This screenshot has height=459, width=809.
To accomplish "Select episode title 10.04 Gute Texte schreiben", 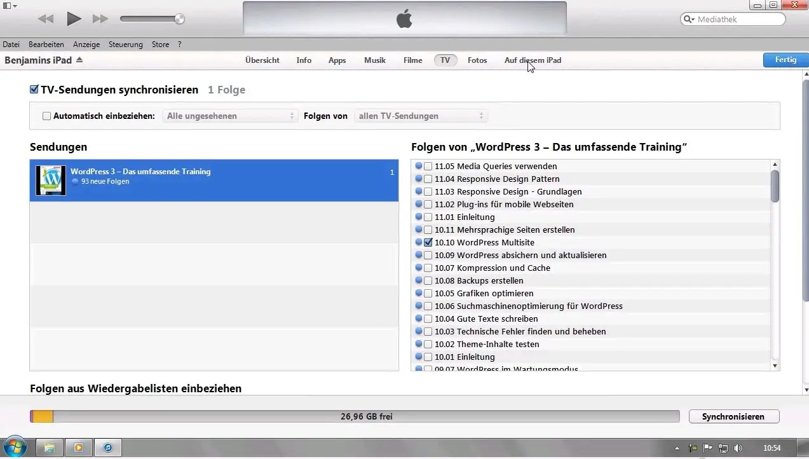I will [486, 319].
